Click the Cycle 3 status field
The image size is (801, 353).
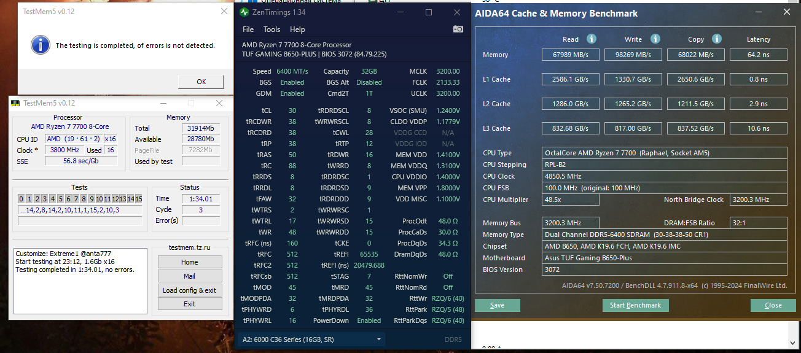[201, 209]
